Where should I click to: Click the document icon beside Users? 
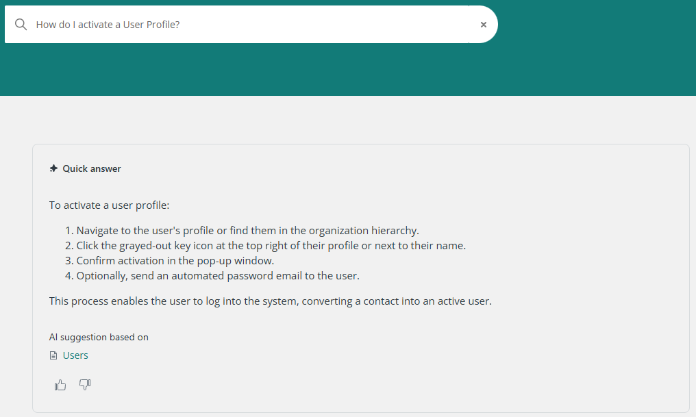53,355
